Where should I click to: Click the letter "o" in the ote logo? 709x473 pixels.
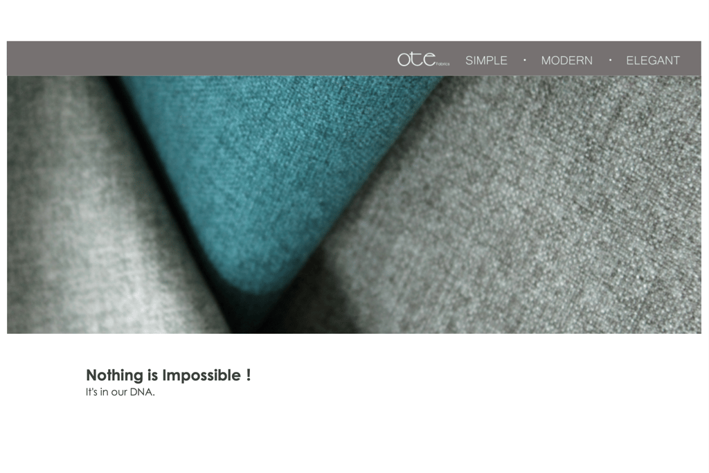404,60
